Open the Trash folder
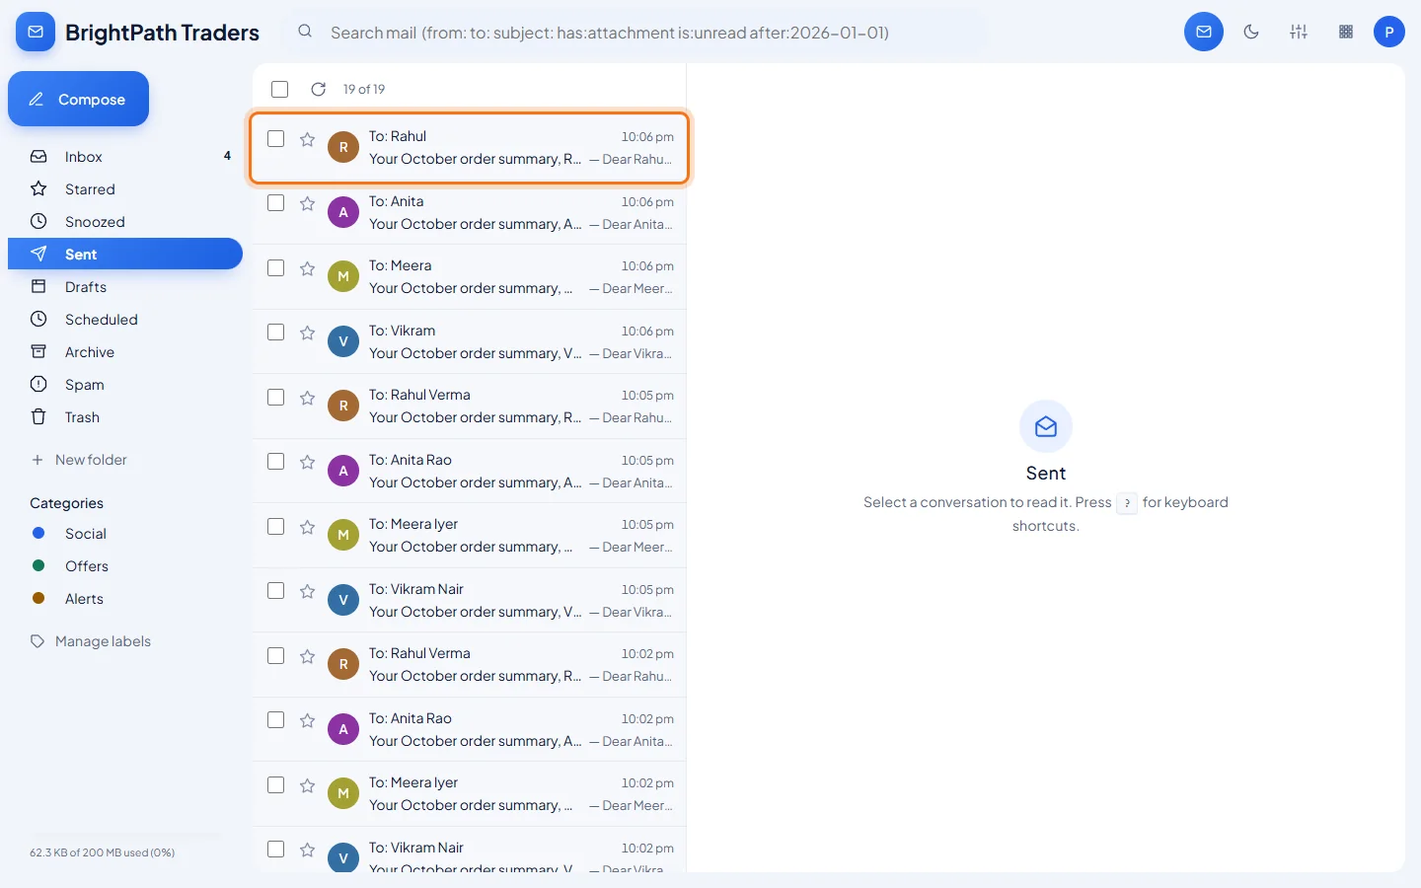This screenshot has height=888, width=1421. point(125,416)
